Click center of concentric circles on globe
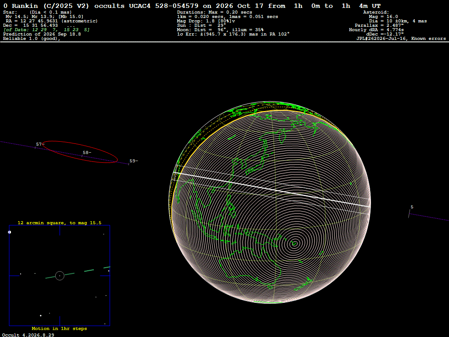Screen dimensions: 449x337 click(294, 244)
